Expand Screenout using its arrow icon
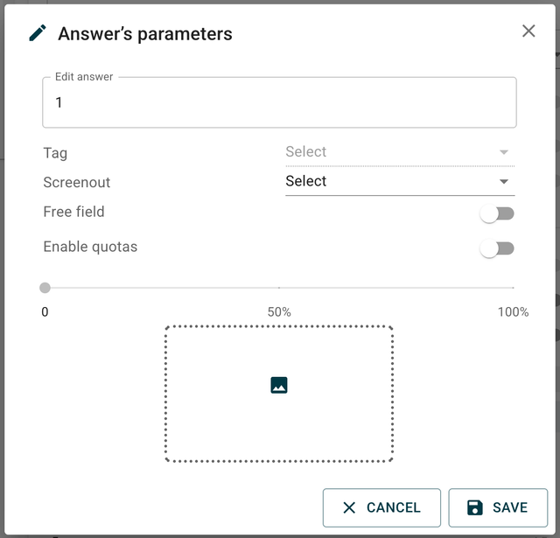This screenshot has width=560, height=538. point(504,182)
